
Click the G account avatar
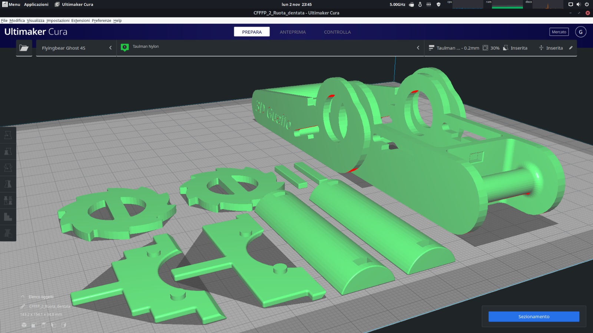coord(581,32)
